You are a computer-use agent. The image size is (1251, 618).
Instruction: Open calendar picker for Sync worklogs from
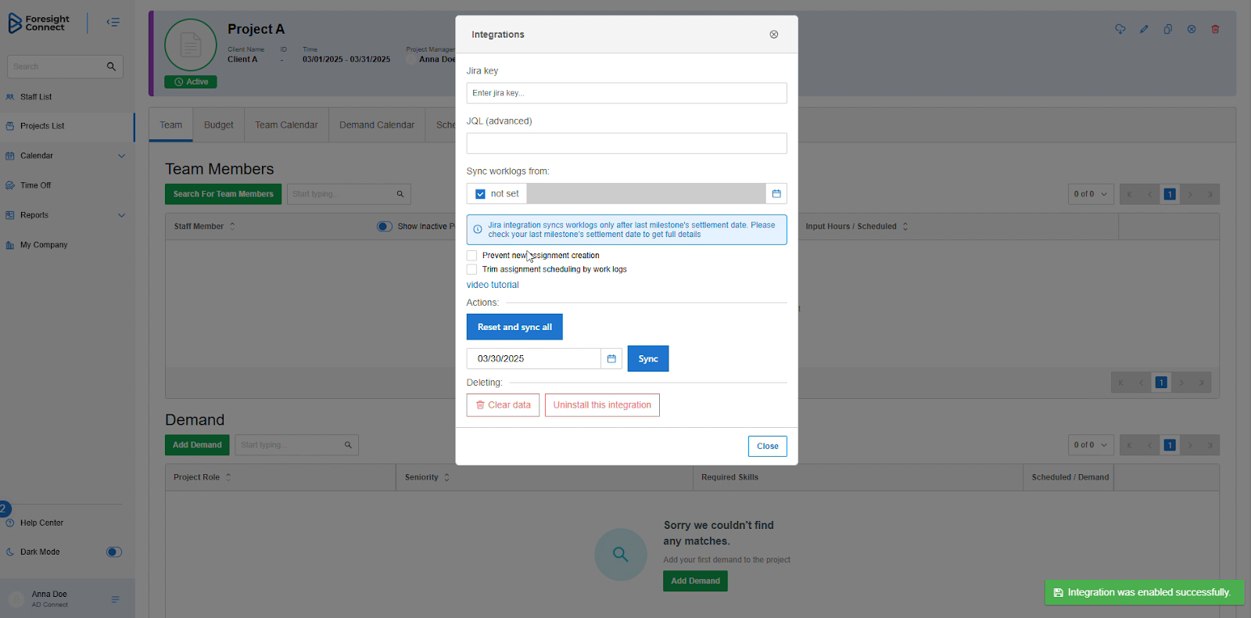click(x=776, y=194)
